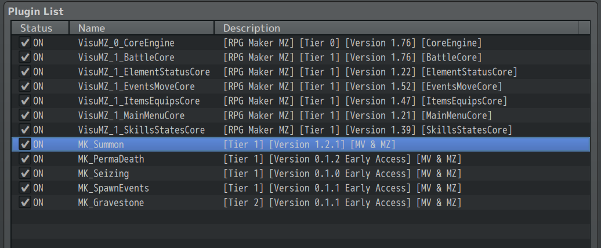Select the VisuMZ_1_EventsMoveCore plugin name
The image size is (601, 248).
[x=136, y=87]
